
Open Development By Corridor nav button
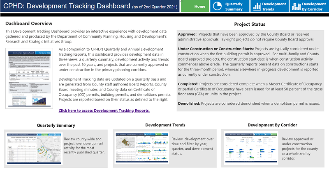309,6
